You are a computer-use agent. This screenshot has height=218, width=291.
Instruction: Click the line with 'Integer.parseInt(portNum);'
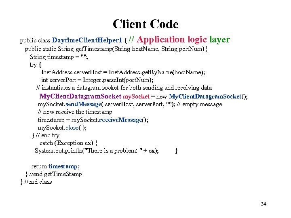pos(97,80)
